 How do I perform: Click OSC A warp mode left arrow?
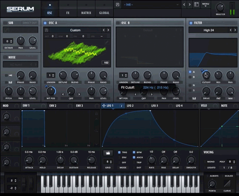point(63,94)
